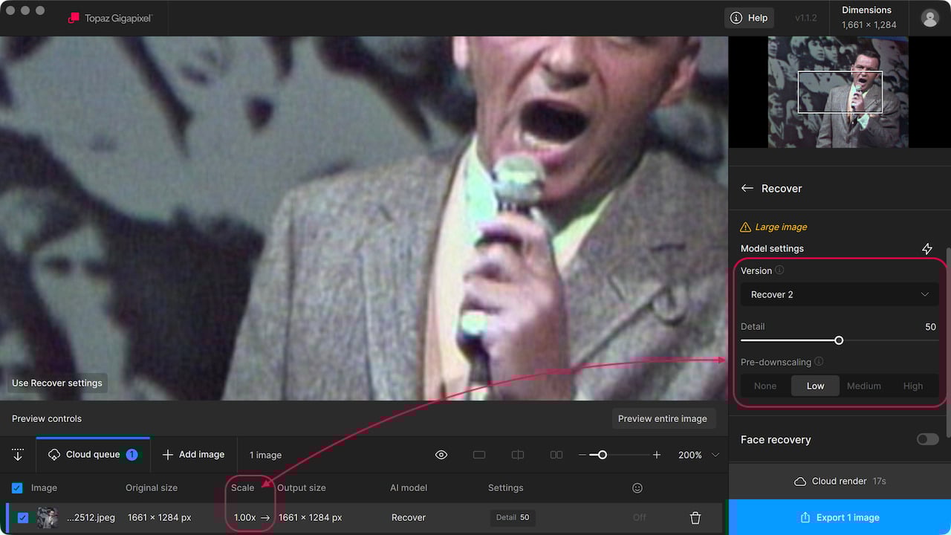Screen dimensions: 951x535
Task: Click the Export 1 image button
Action: point(840,518)
